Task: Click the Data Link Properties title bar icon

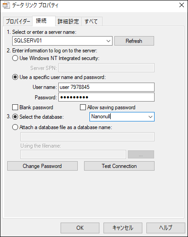Action: (x=6, y=5)
